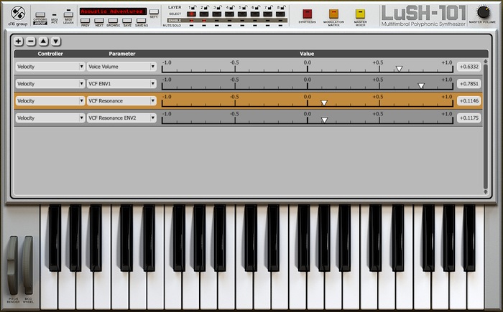503x312 pixels.
Task: Toggle the MIDI Learn button
Action: (68, 14)
